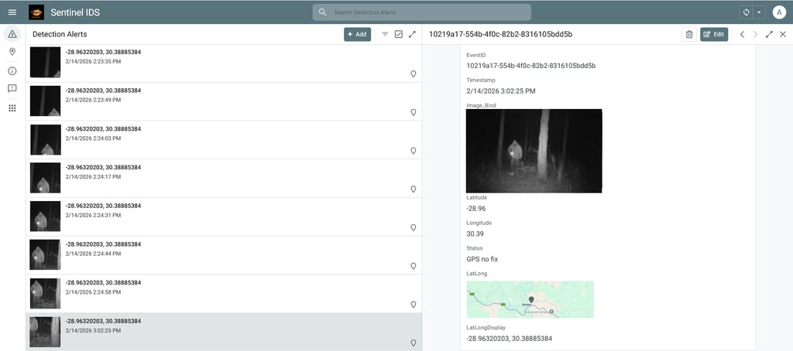Expand the Detection Alerts list panel
793x351 pixels.
[412, 34]
